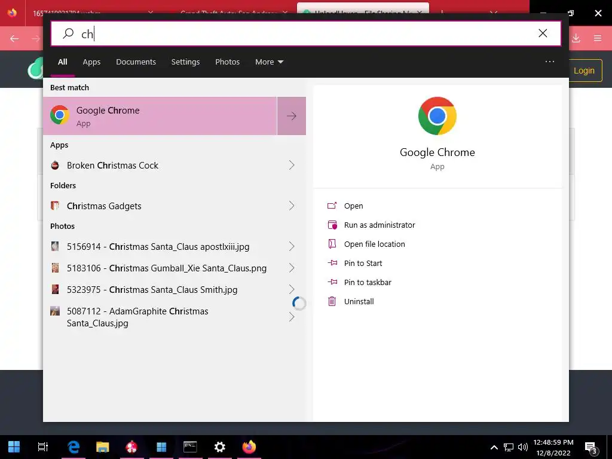Image resolution: width=612 pixels, height=459 pixels.
Task: Switch to Firefox on the taskbar
Action: (249, 446)
